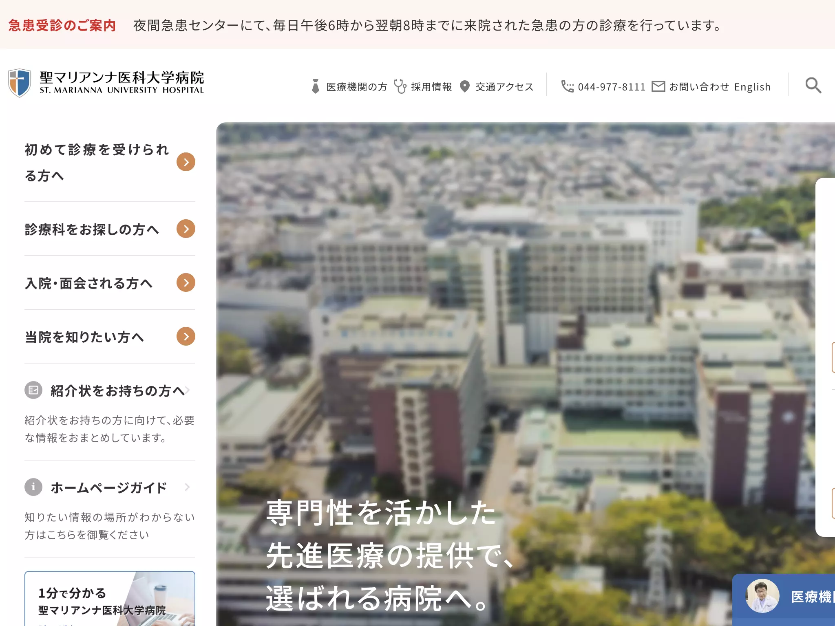Open the search magnifier icon
835x626 pixels.
click(813, 86)
